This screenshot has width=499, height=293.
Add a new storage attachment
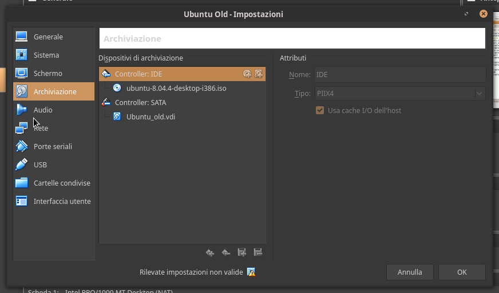coord(242,252)
